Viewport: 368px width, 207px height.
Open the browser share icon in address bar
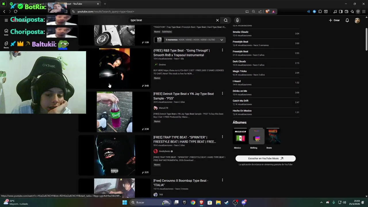coord(260,11)
